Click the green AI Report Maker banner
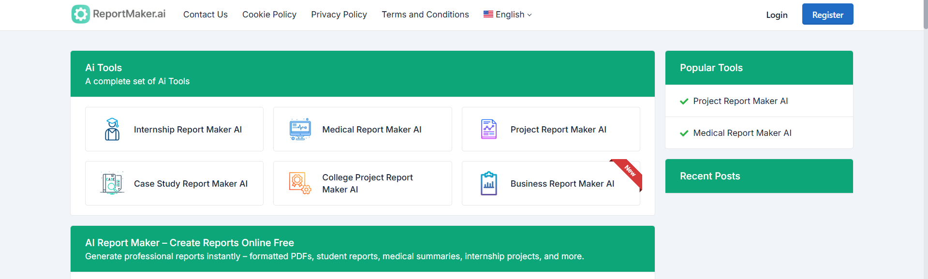The width and height of the screenshot is (928, 279). point(362,249)
